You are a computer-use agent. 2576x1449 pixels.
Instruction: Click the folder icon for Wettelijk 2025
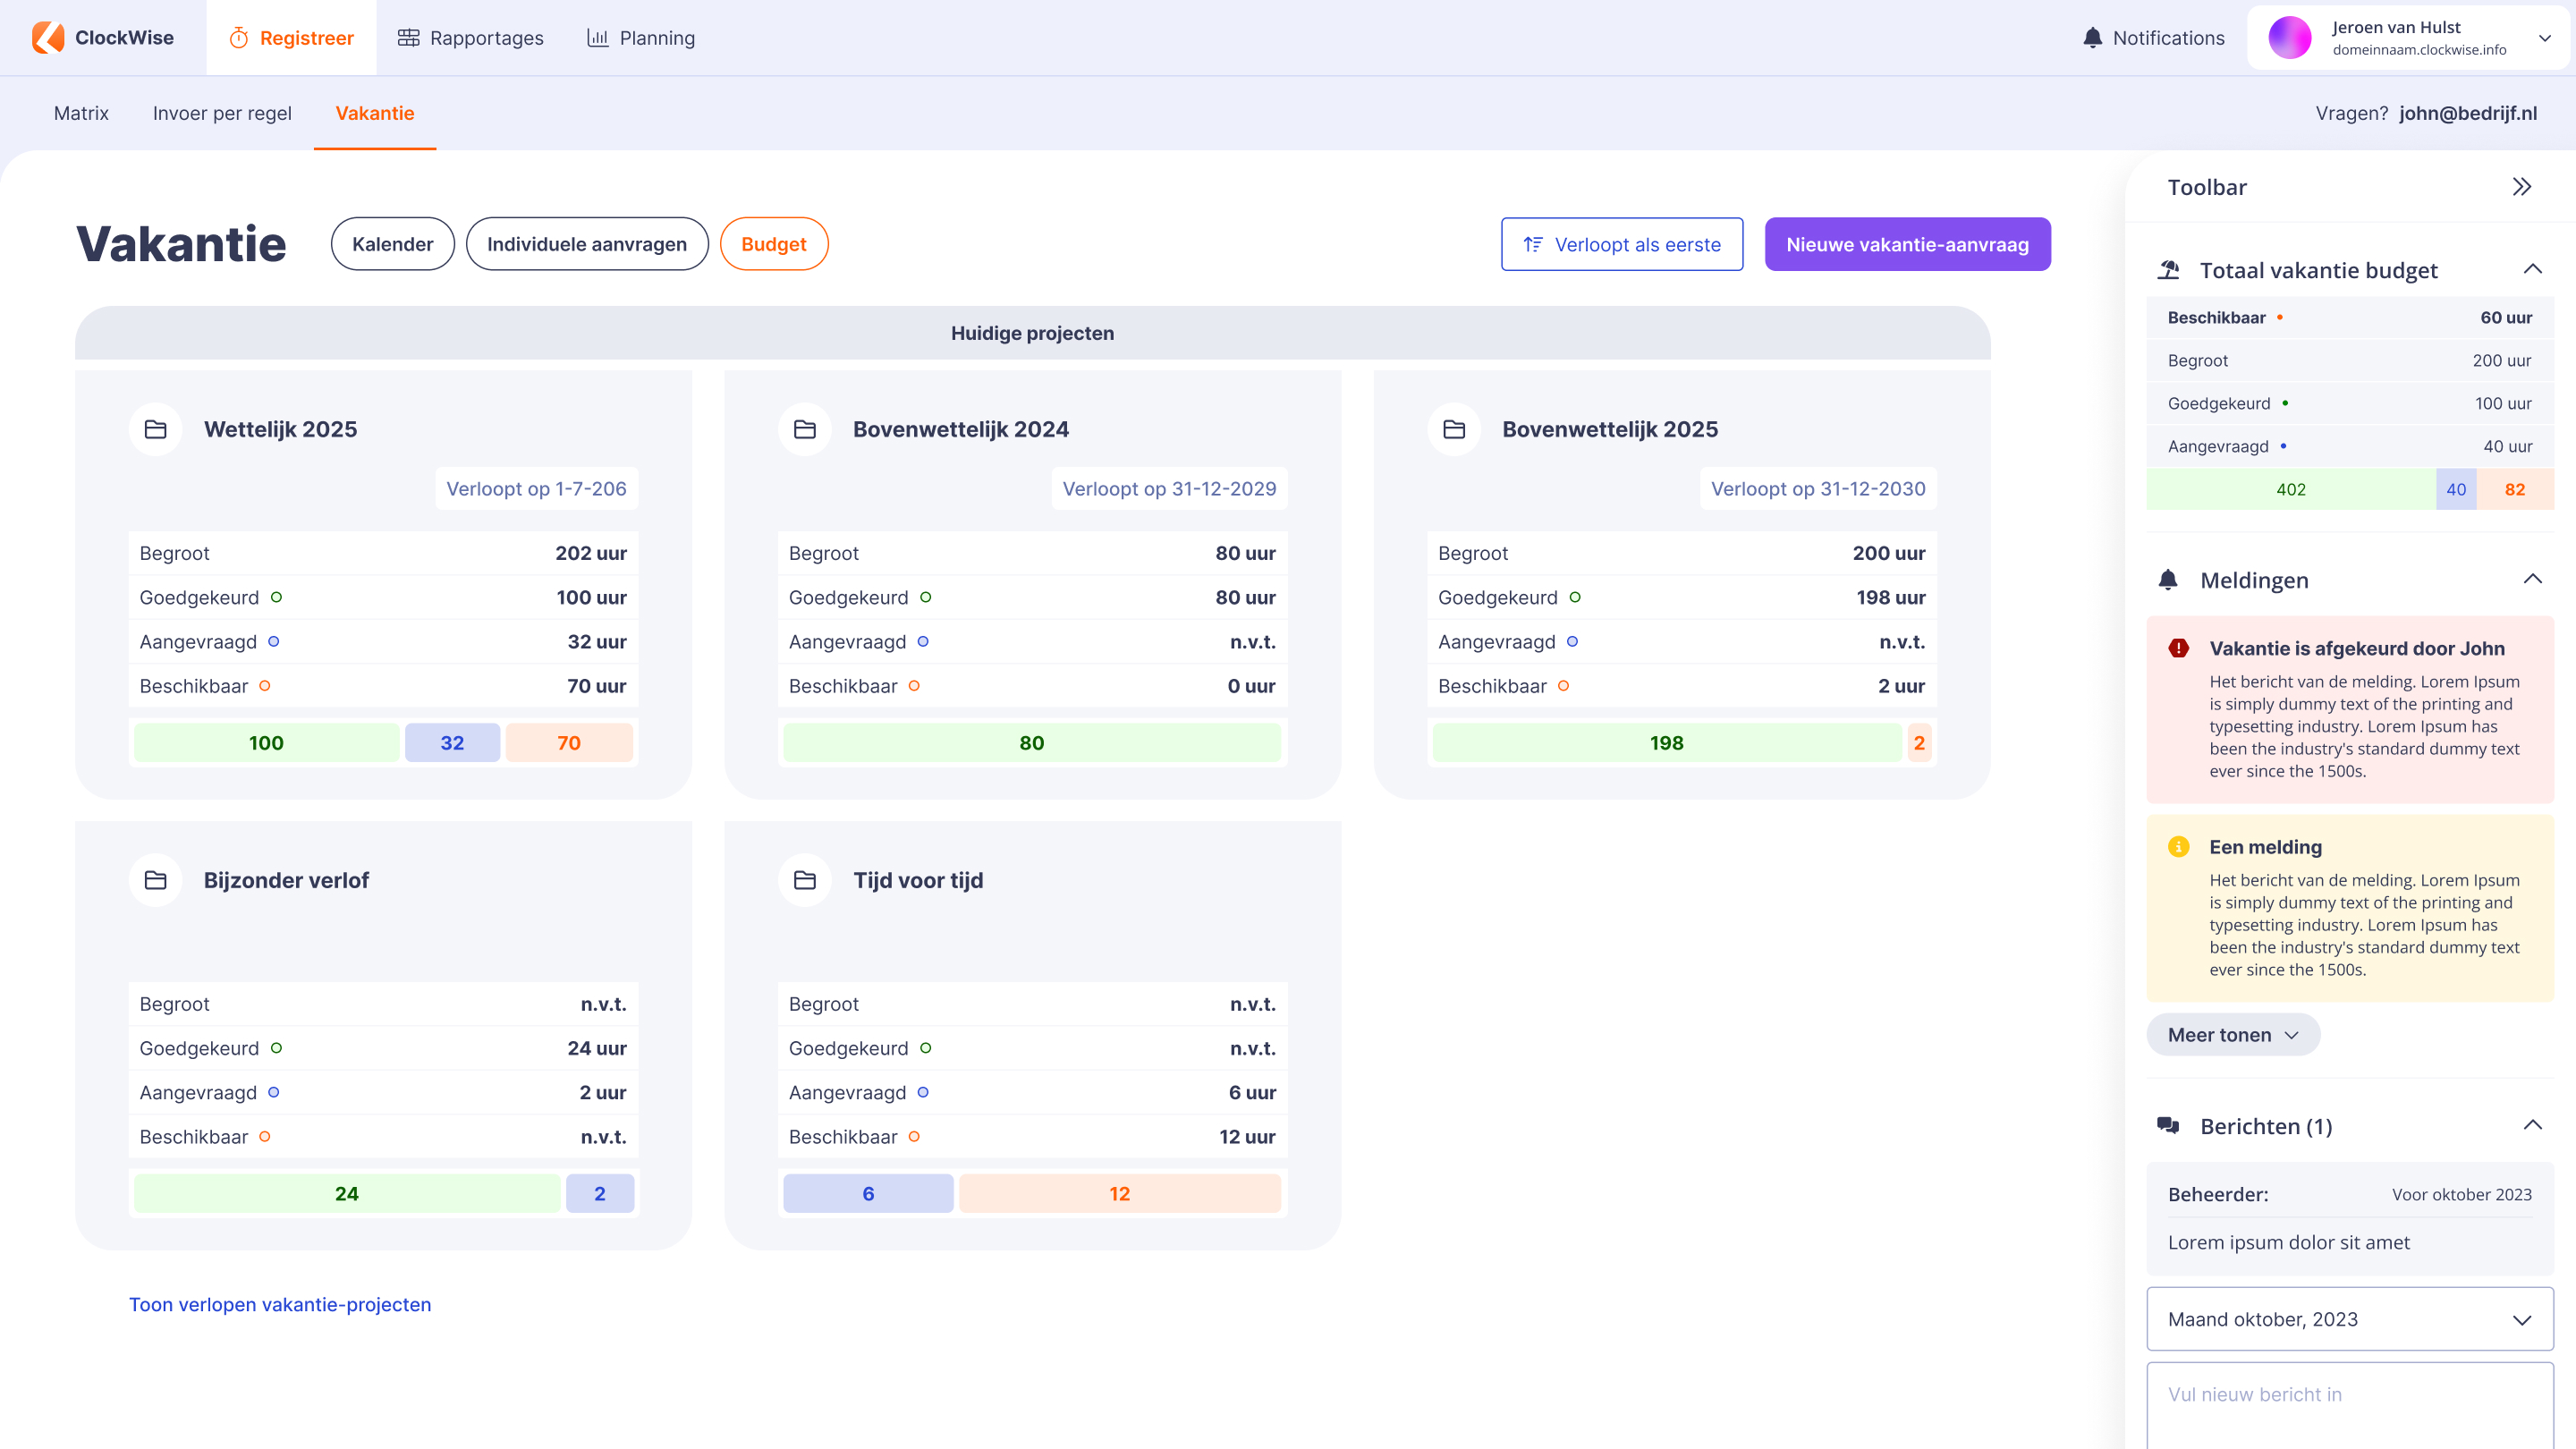(155, 429)
